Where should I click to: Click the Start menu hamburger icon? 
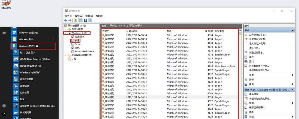coord(4,32)
